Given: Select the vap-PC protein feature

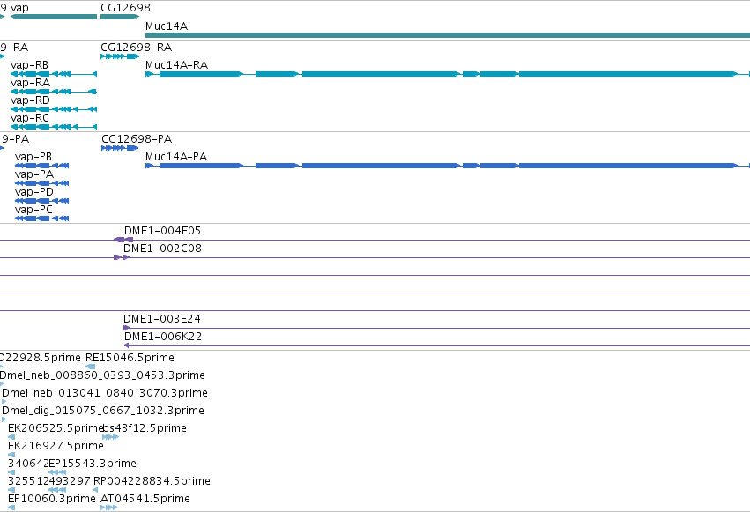Looking at the screenshot, I should pos(42,219).
